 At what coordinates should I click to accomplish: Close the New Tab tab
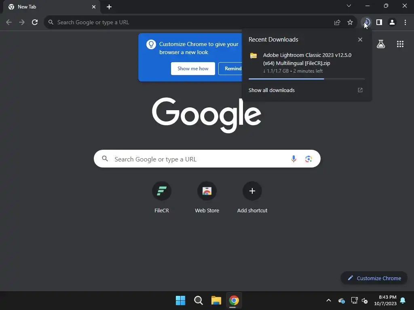pos(94,7)
